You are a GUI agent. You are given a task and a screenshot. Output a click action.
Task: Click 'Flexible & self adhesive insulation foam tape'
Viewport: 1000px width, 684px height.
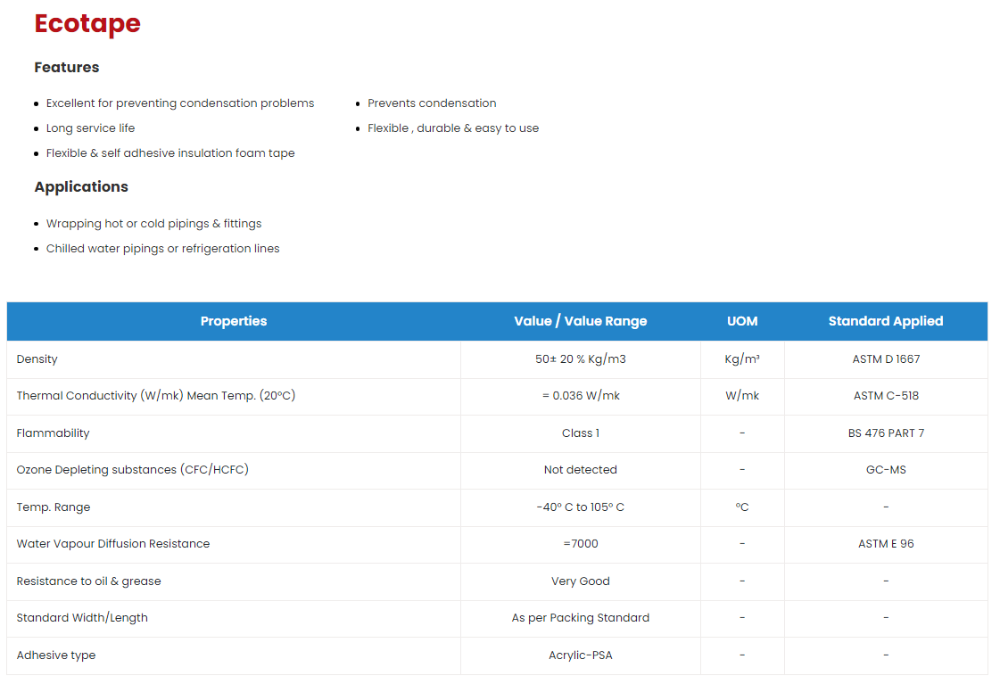(x=170, y=153)
